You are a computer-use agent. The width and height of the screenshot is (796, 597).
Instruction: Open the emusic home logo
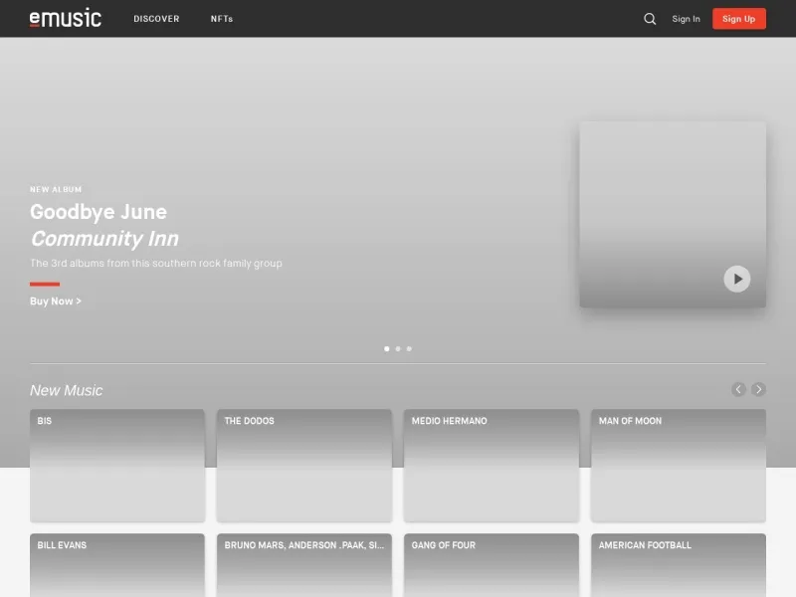pos(66,18)
